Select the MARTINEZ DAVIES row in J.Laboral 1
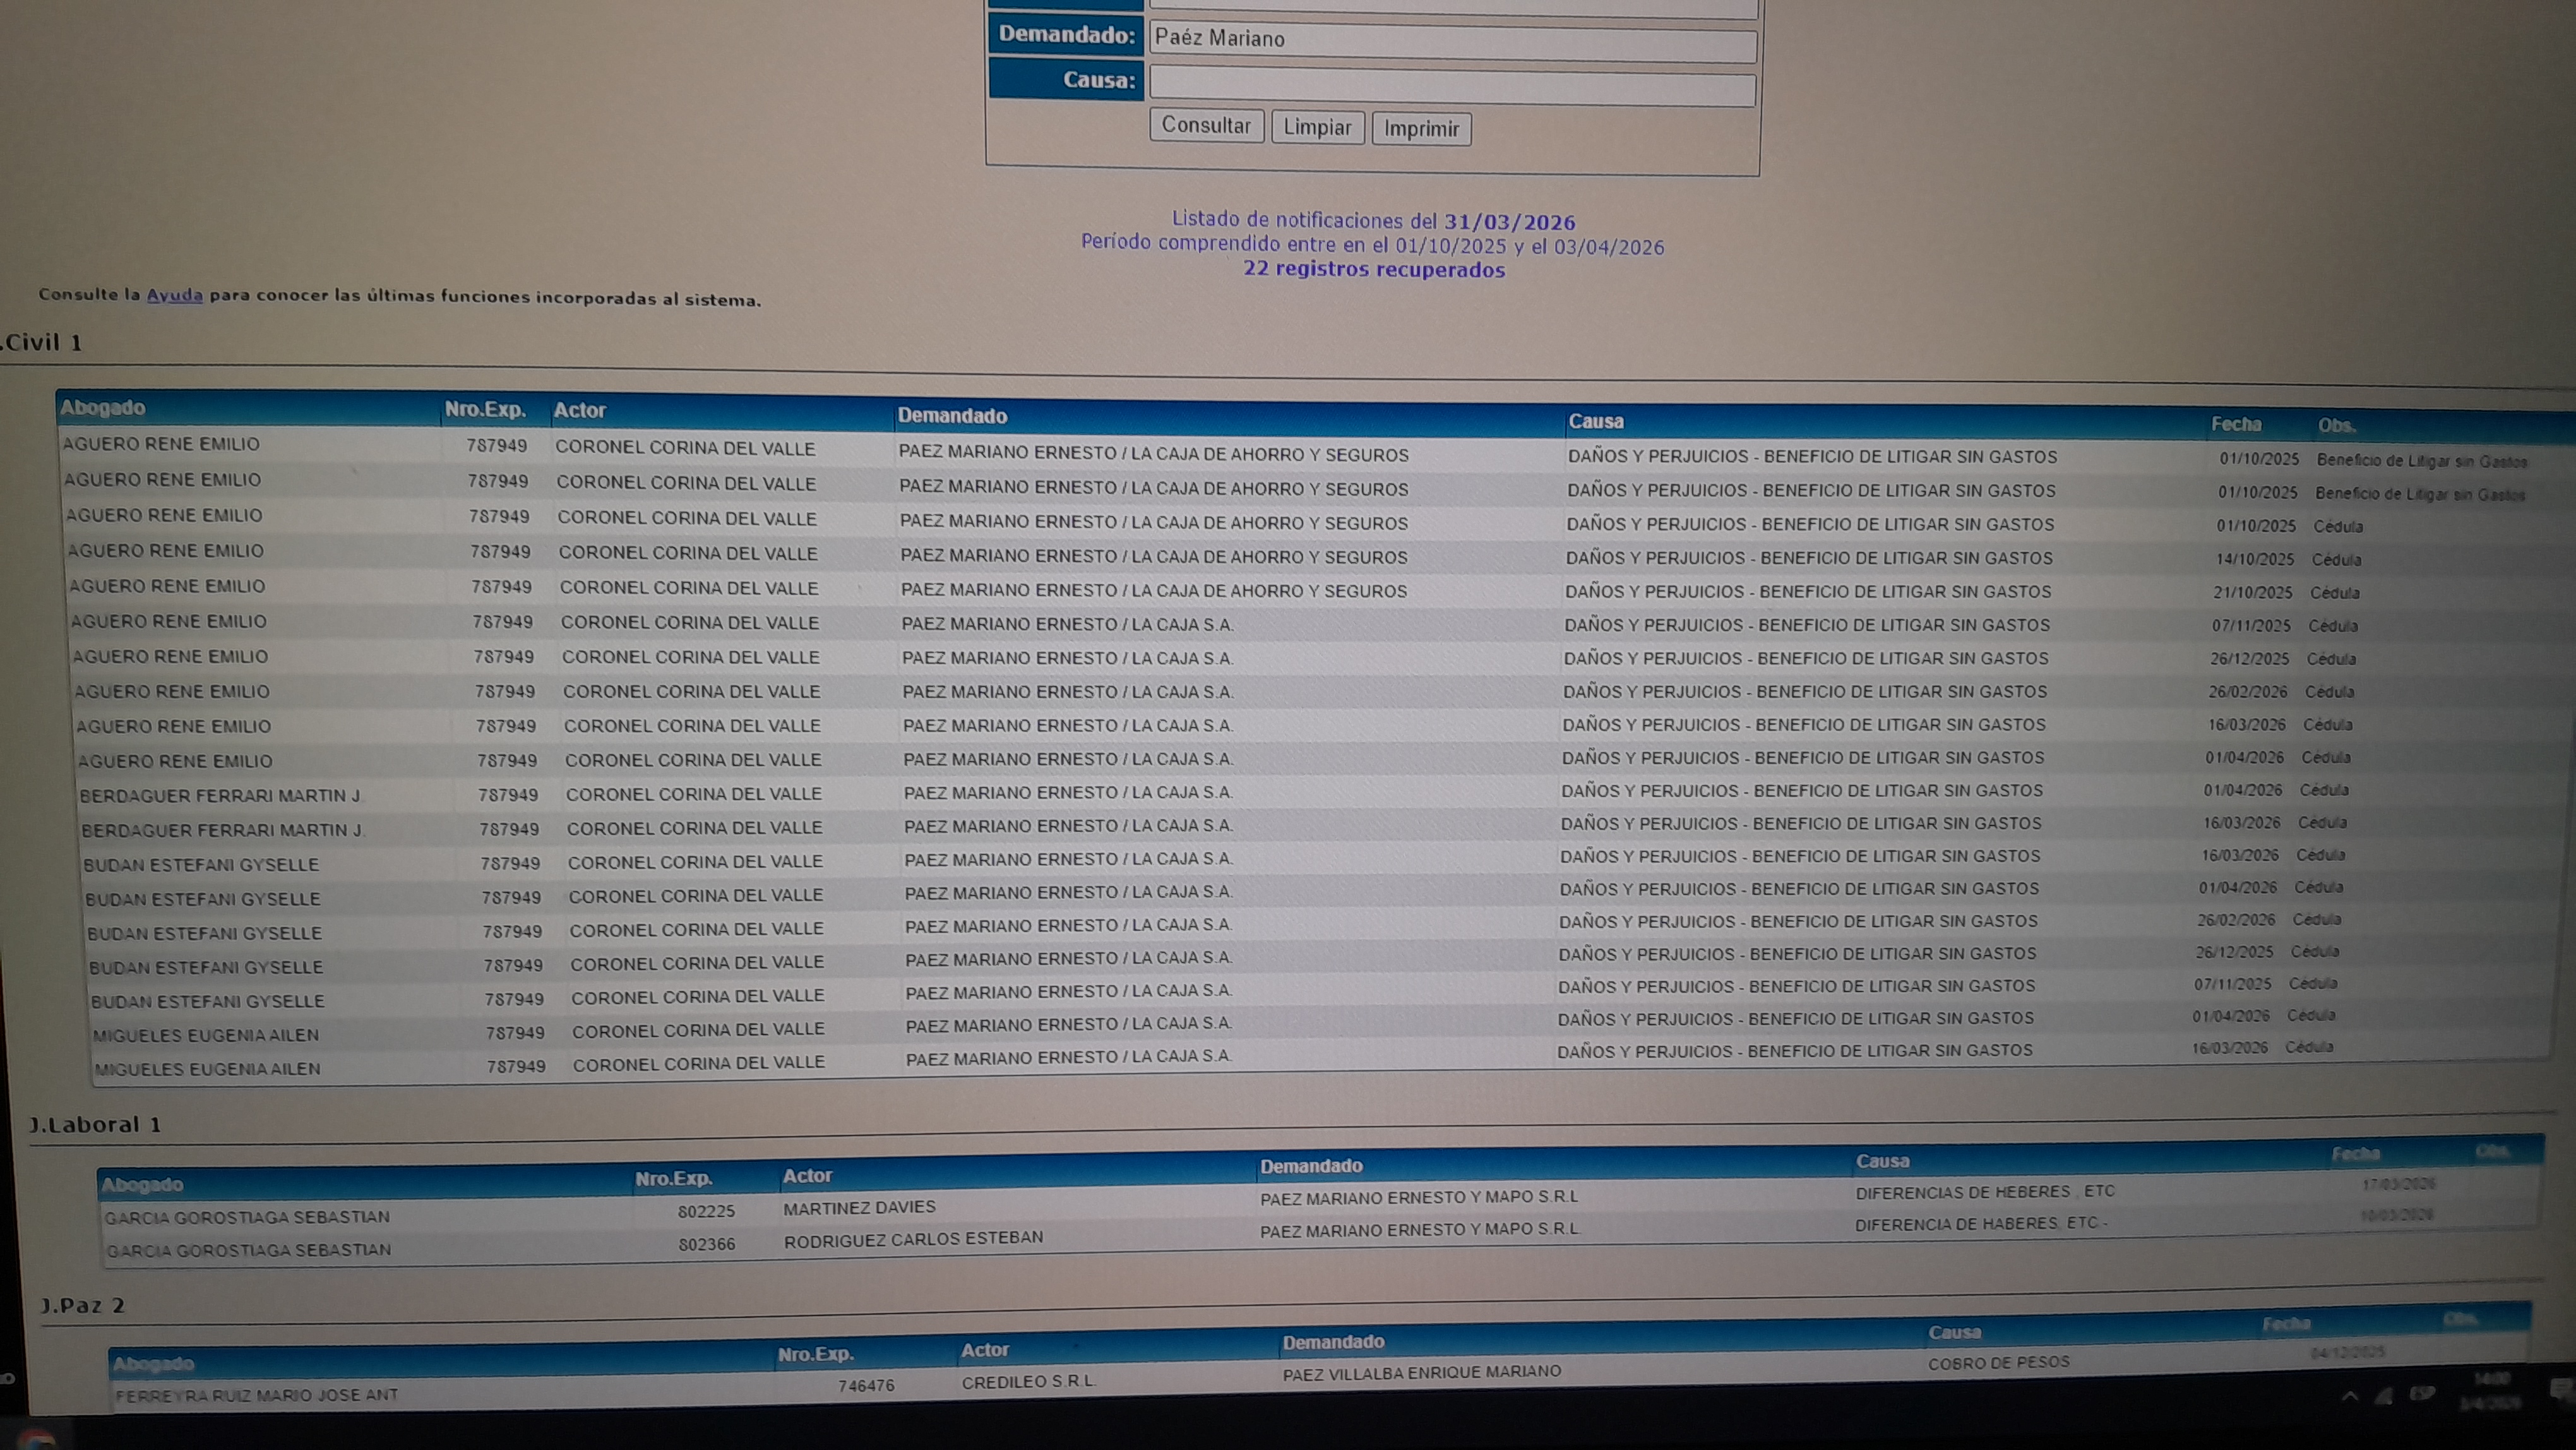The height and width of the screenshot is (1450, 2576). point(859,1208)
